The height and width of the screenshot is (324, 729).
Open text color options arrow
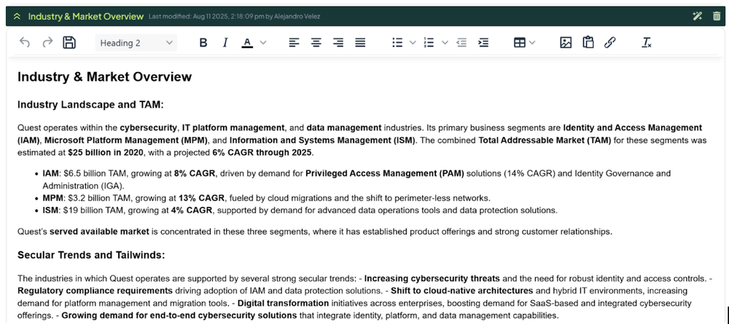tap(263, 43)
